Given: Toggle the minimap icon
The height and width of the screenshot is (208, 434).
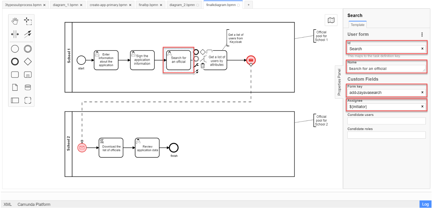Looking at the screenshot, I should point(331,20).
